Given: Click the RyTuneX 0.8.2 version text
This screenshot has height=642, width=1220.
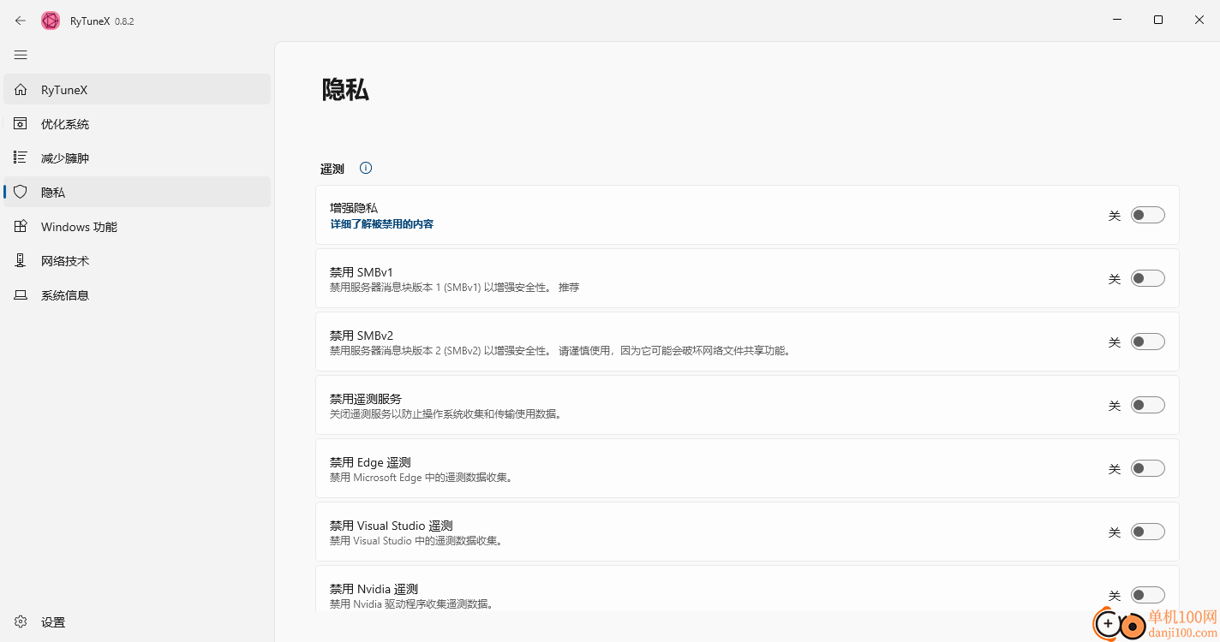Looking at the screenshot, I should tap(102, 21).
